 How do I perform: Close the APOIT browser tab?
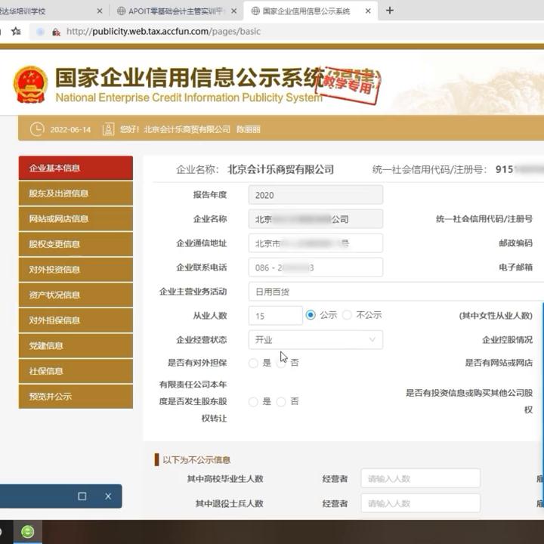tap(234, 11)
